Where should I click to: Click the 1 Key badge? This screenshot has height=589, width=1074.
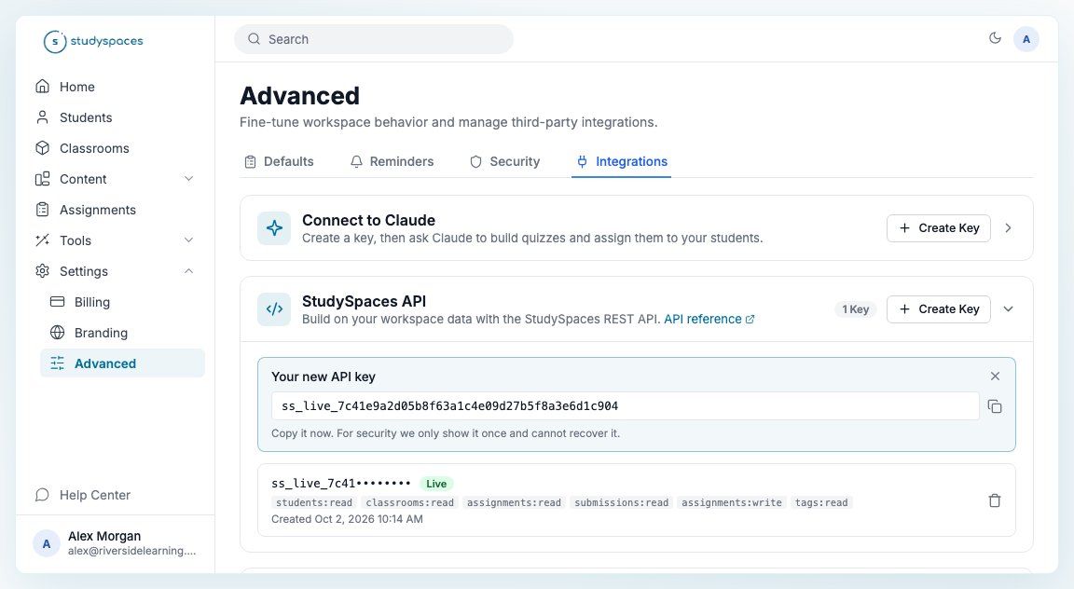[x=856, y=309]
